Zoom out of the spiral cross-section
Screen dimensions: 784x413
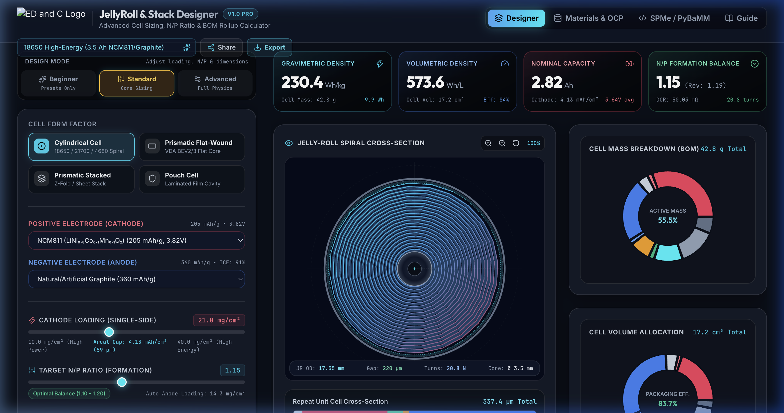(x=502, y=143)
